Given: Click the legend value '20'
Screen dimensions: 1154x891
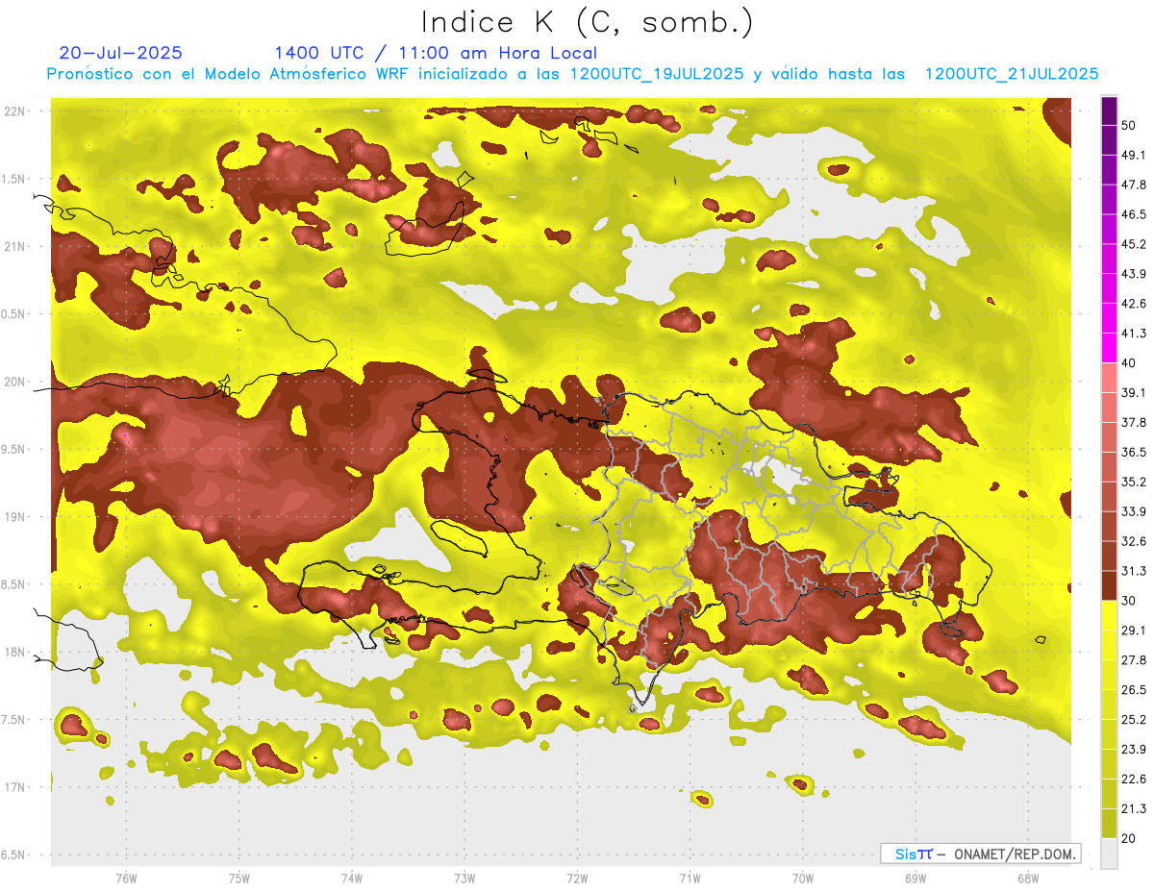Looking at the screenshot, I should click(1128, 838).
